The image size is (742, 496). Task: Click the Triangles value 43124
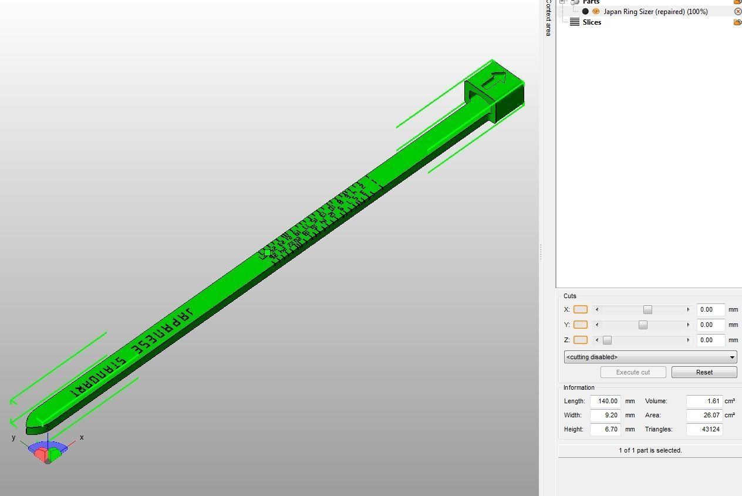point(704,429)
